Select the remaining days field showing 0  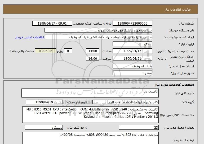(68, 51)
